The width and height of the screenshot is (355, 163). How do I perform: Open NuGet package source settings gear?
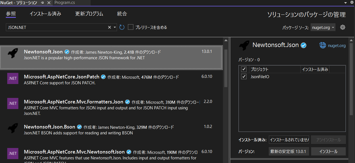tap(342, 27)
